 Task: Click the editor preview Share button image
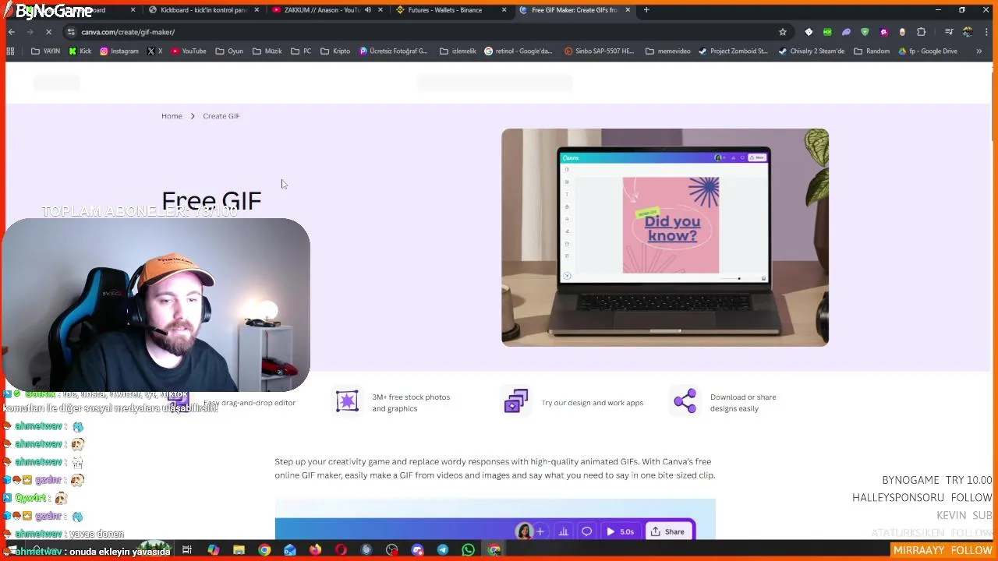[x=668, y=531]
